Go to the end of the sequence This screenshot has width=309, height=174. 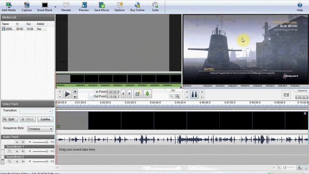click(x=202, y=97)
